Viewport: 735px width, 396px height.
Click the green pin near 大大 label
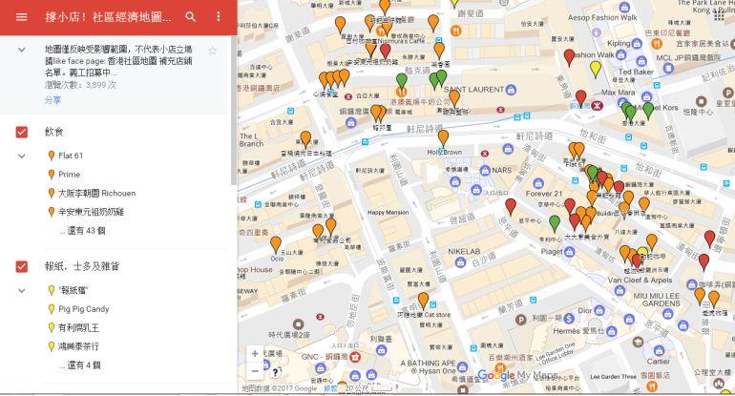coord(555,223)
